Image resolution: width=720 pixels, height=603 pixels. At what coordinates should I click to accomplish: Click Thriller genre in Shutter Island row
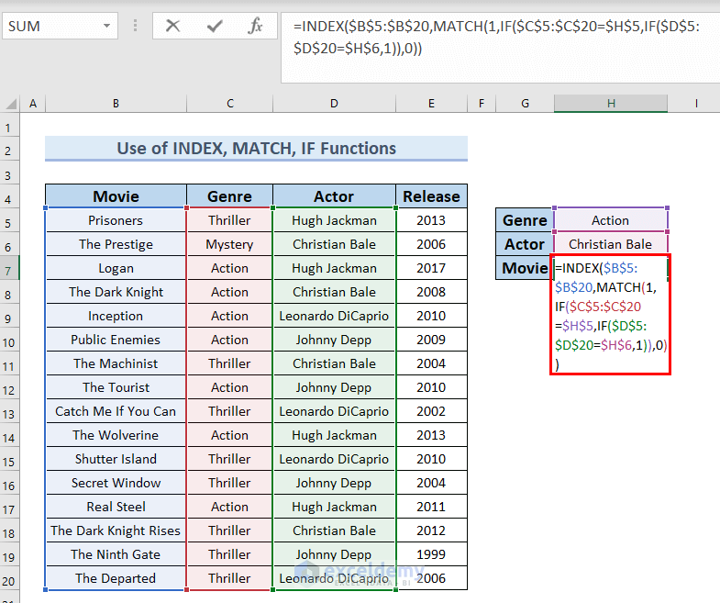point(229,459)
